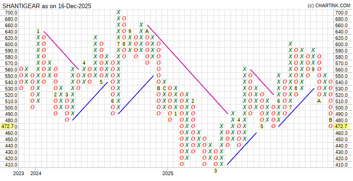Click the lowest O in the last column
This screenshot has height=181, width=353.
331,126
